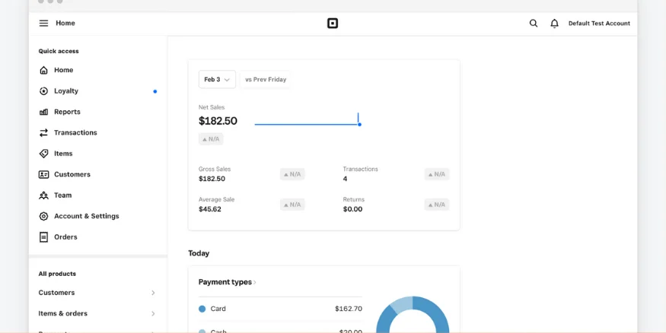Click the Items tag icon
666x333 pixels.
pos(43,154)
